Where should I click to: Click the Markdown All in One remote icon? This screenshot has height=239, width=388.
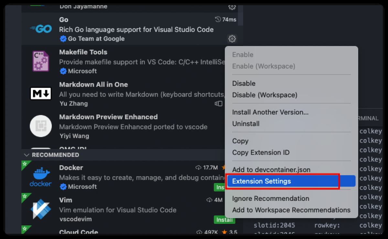[x=219, y=103]
